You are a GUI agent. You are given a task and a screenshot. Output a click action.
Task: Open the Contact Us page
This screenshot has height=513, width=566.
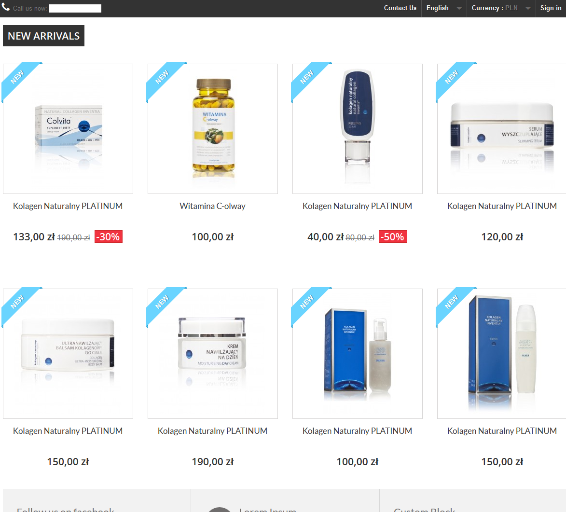tap(400, 8)
